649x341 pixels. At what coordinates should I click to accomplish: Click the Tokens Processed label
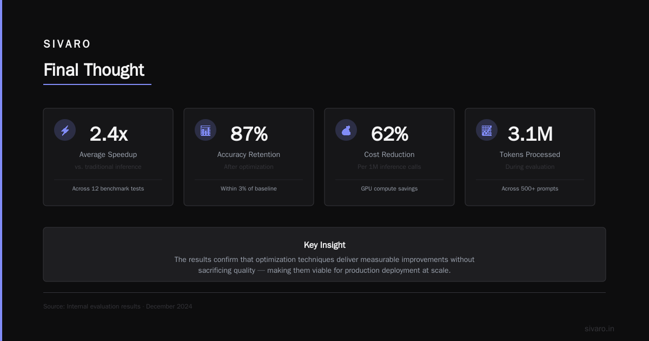(530, 154)
